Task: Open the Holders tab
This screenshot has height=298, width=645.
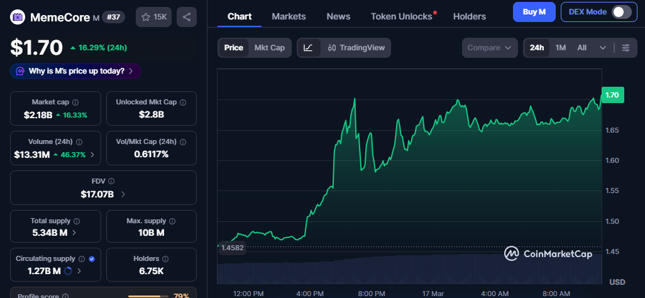Action: pos(470,16)
